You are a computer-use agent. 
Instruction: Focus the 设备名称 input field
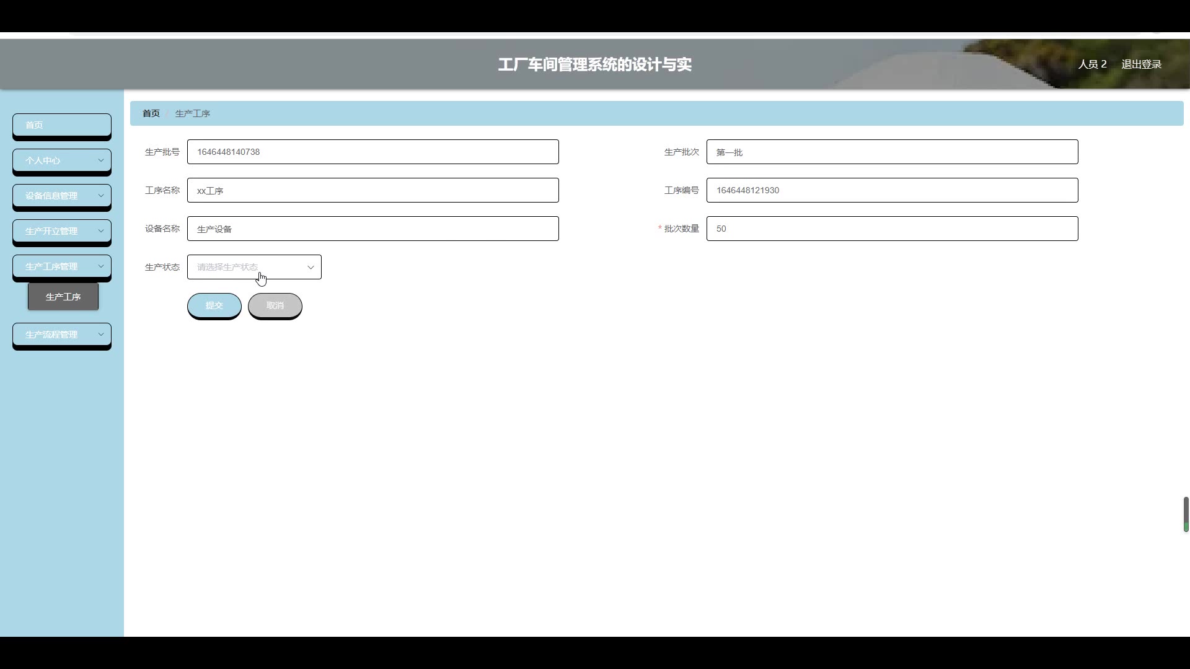(372, 229)
